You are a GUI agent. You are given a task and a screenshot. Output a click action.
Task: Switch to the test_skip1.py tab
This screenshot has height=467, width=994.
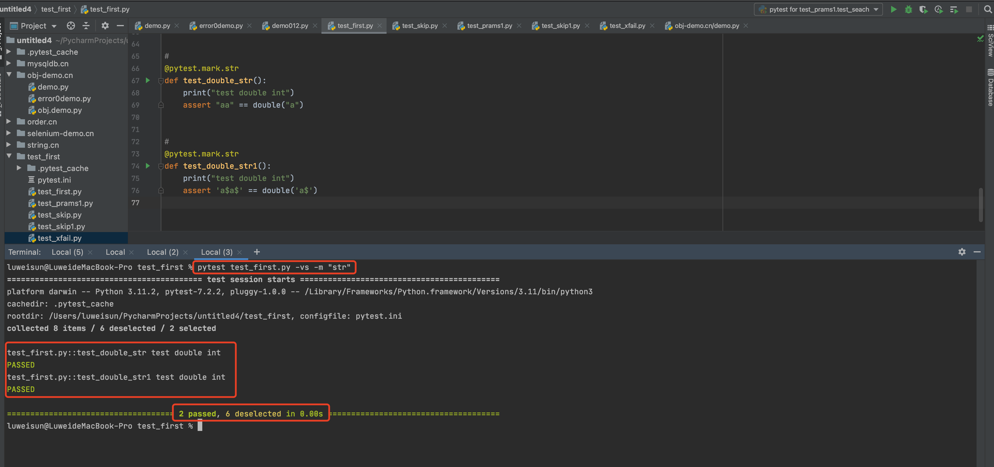pyautogui.click(x=560, y=26)
